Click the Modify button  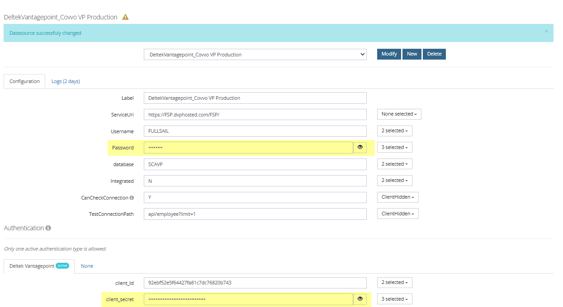[389, 54]
